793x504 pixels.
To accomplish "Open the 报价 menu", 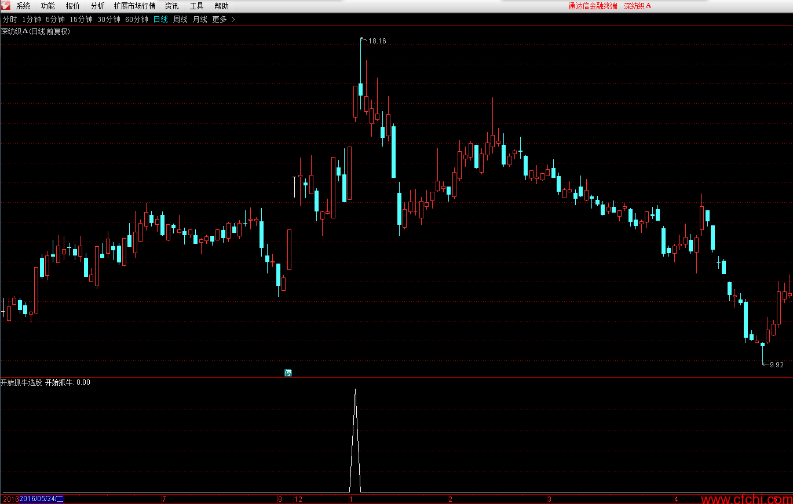I will pyautogui.click(x=73, y=6).
